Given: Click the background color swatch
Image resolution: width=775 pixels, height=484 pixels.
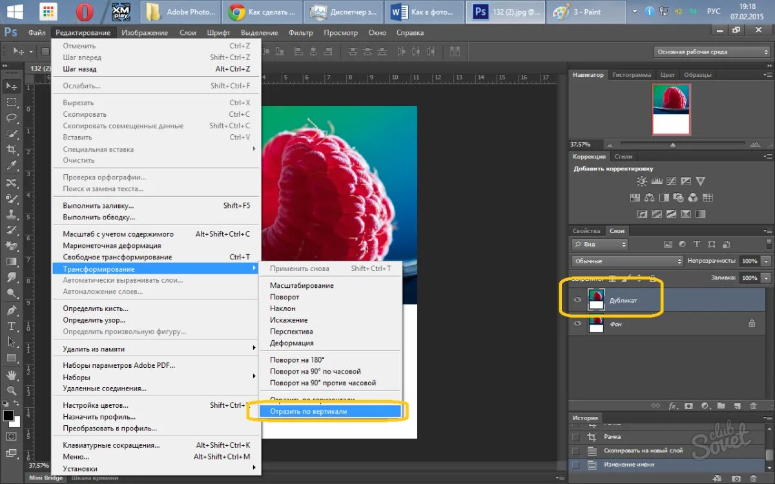Looking at the screenshot, I should tap(16, 422).
